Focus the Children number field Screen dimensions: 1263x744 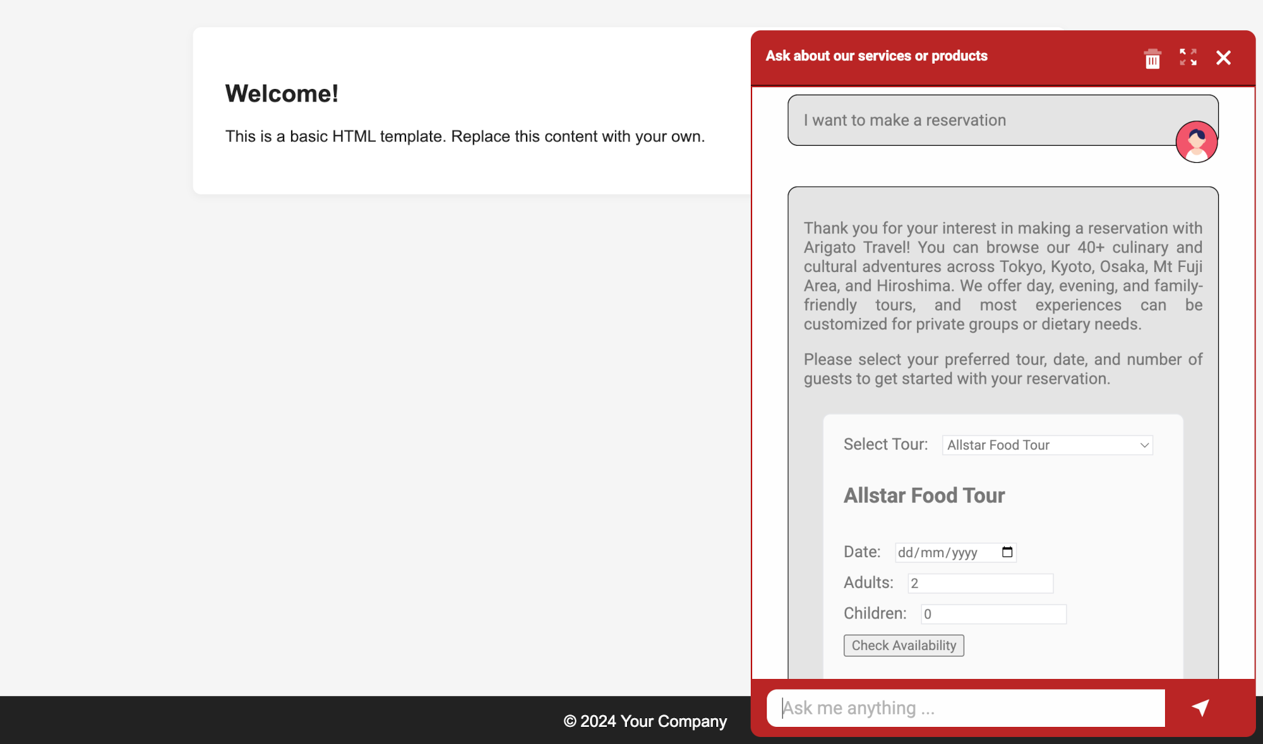(993, 615)
